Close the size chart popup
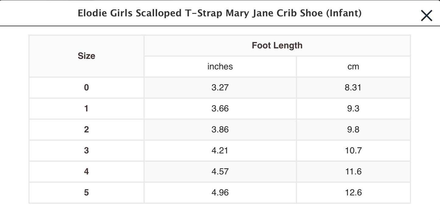440x220 pixels. click(x=426, y=16)
